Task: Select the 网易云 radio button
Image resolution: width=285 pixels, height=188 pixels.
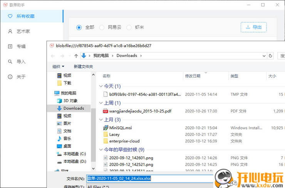Action: 102,27
